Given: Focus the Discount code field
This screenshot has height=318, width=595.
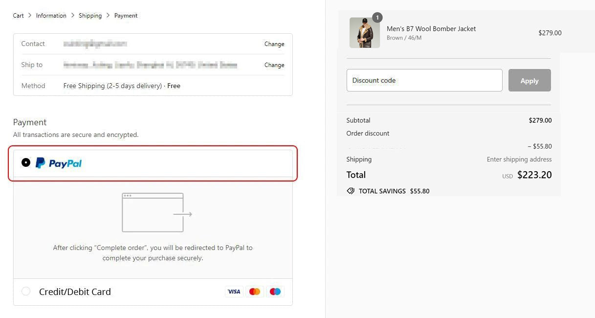Looking at the screenshot, I should 424,80.
